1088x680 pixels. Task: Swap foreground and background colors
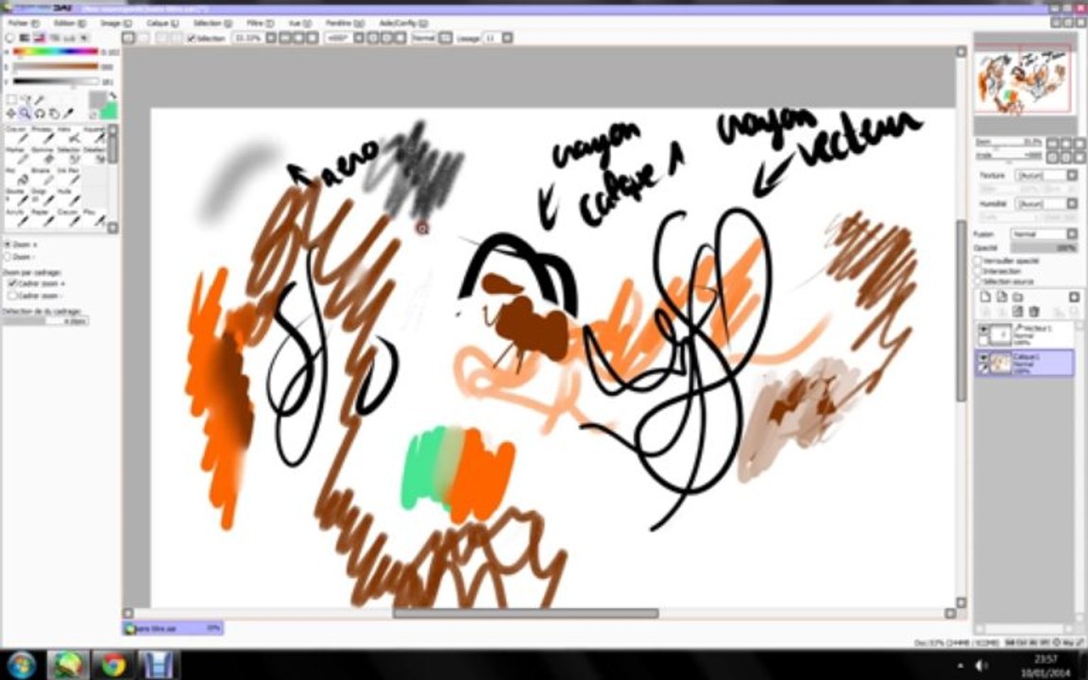point(112,96)
